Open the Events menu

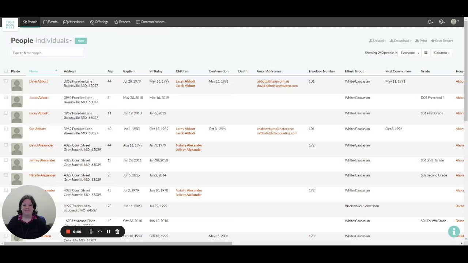tap(50, 22)
